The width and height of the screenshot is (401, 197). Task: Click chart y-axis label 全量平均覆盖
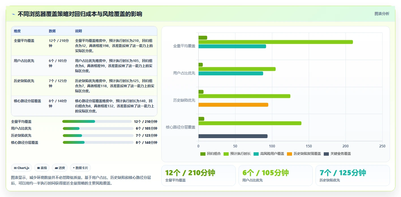click(x=184, y=46)
